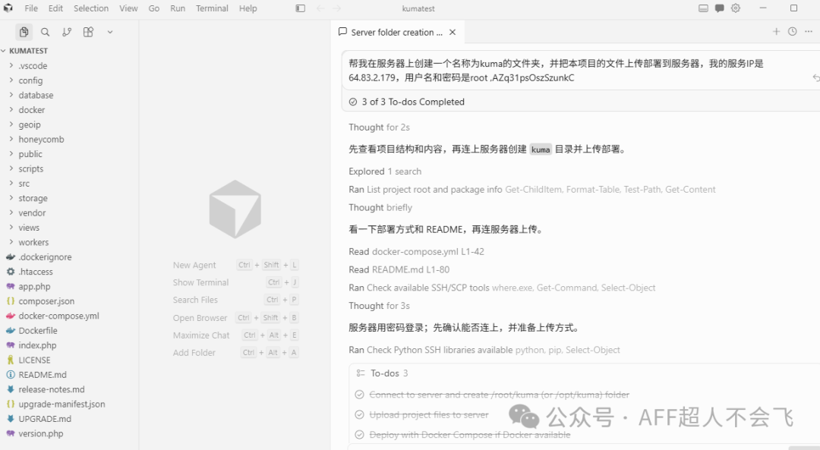Image resolution: width=820 pixels, height=450 pixels.
Task: Start a new chat with plus icon
Action: click(777, 32)
